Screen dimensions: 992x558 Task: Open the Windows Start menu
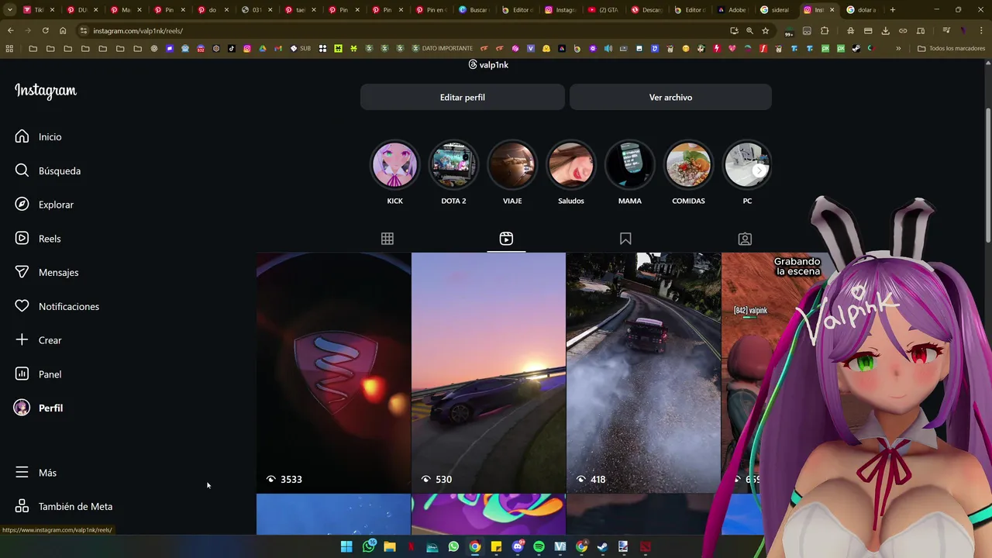346,546
